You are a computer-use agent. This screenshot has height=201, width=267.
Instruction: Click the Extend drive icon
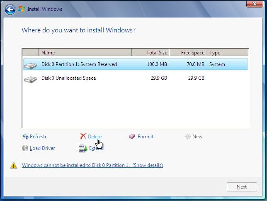[83, 148]
